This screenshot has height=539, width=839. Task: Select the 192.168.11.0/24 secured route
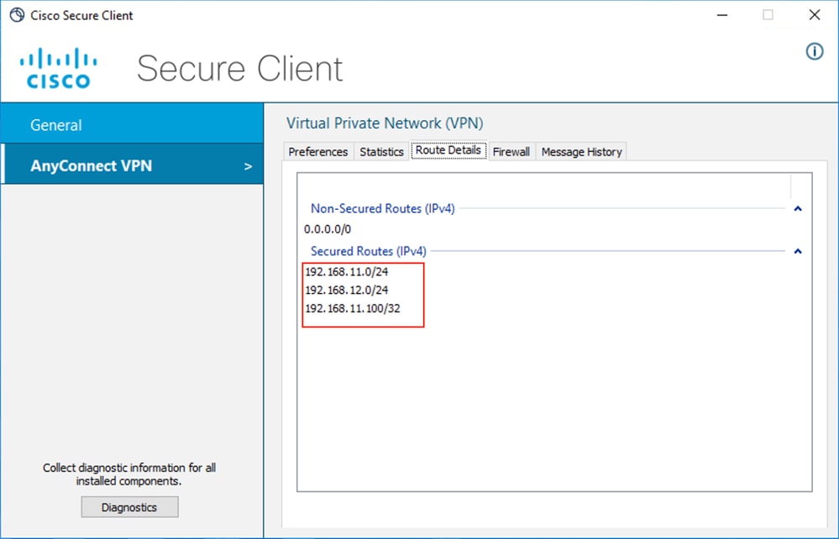347,272
